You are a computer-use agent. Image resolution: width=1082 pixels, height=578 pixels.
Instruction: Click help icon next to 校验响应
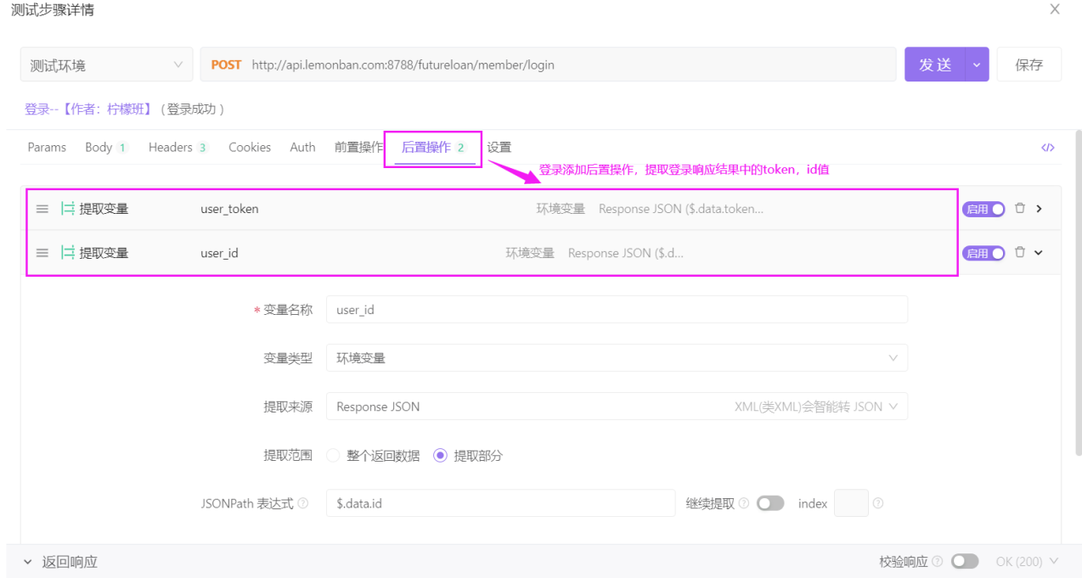tap(936, 561)
